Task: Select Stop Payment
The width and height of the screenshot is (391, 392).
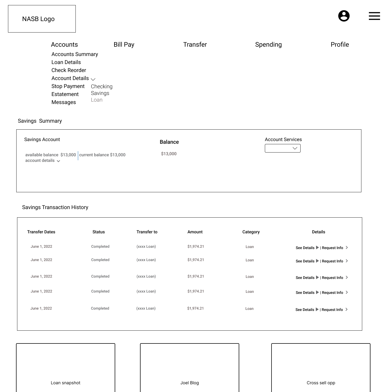Action: click(x=68, y=86)
